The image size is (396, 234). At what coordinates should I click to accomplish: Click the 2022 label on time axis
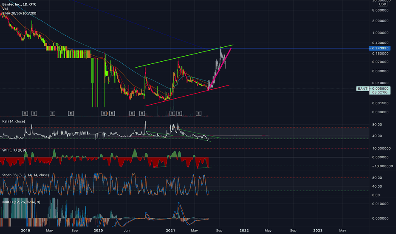click(244, 231)
